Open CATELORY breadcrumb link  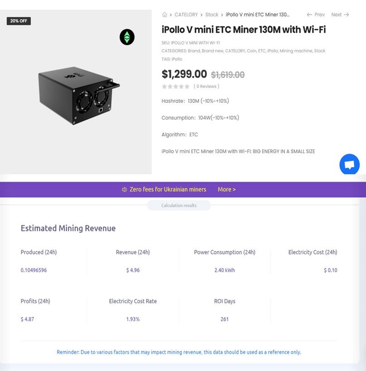point(186,15)
